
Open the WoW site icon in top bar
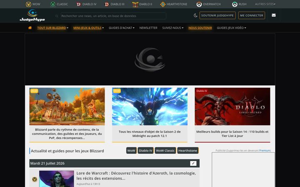click(28, 4)
